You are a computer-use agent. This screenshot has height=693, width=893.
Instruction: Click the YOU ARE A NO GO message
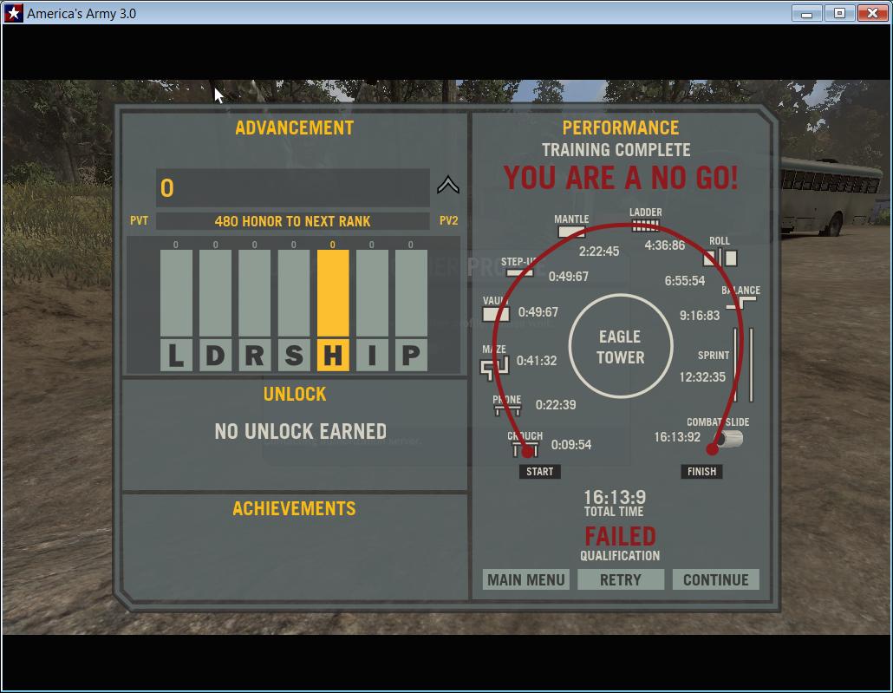pyautogui.click(x=621, y=178)
